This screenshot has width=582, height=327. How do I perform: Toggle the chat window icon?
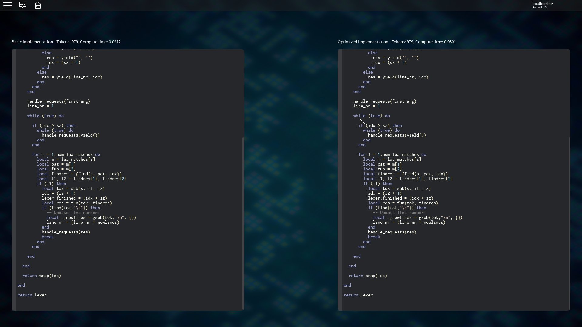pos(23,5)
